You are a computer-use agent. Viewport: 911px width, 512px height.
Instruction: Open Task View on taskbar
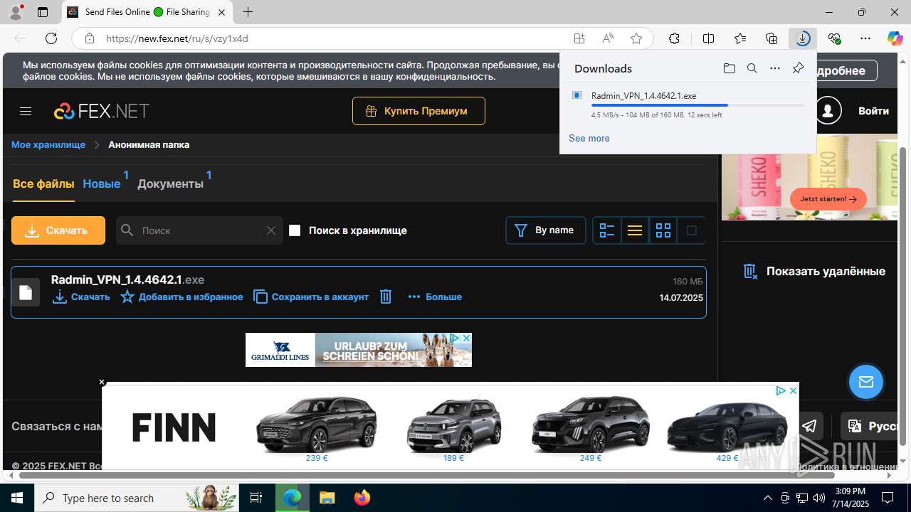tap(256, 498)
